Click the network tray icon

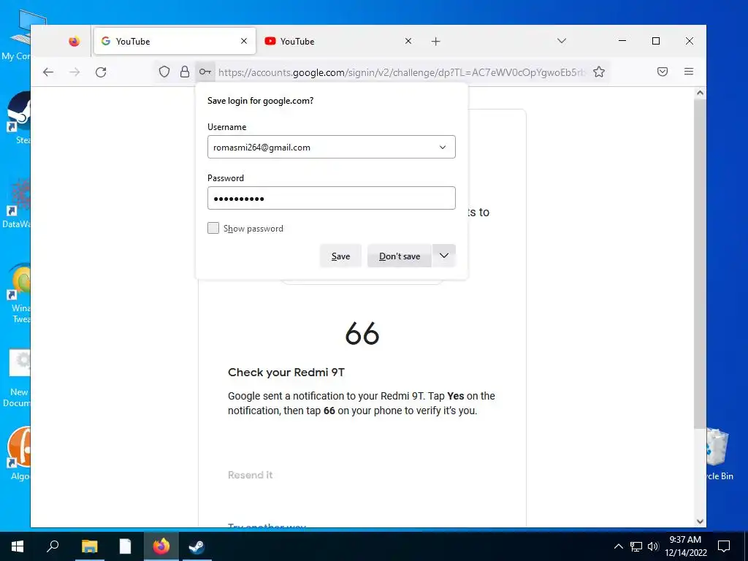click(636, 546)
